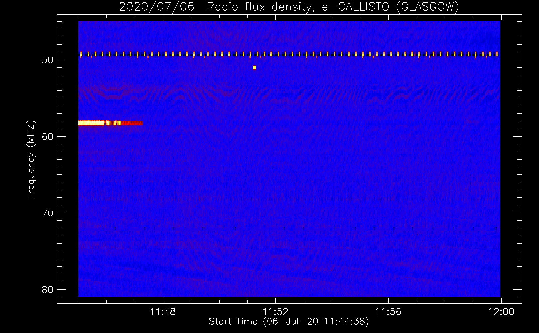
Task: Click the 80 frequency tick label
Action: 48,290
